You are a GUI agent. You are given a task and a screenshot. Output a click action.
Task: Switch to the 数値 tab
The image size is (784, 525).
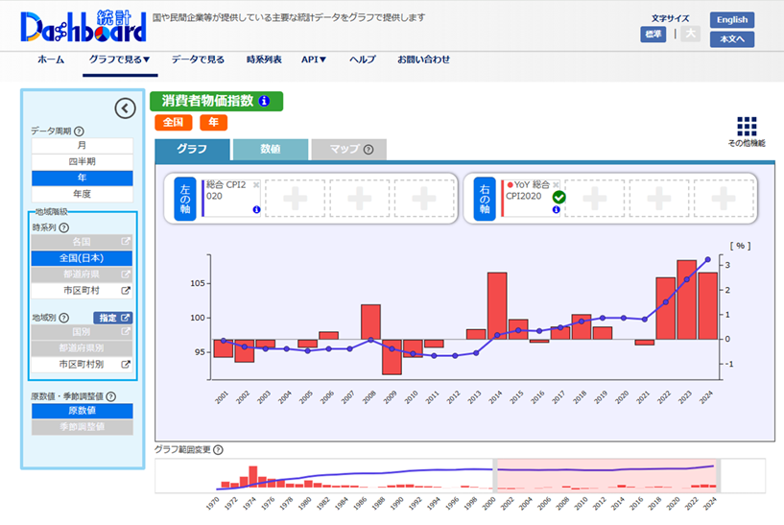(x=270, y=150)
